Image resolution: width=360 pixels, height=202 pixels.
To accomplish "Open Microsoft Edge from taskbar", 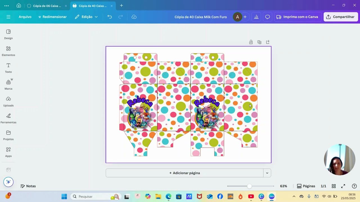I will [x=168, y=196].
